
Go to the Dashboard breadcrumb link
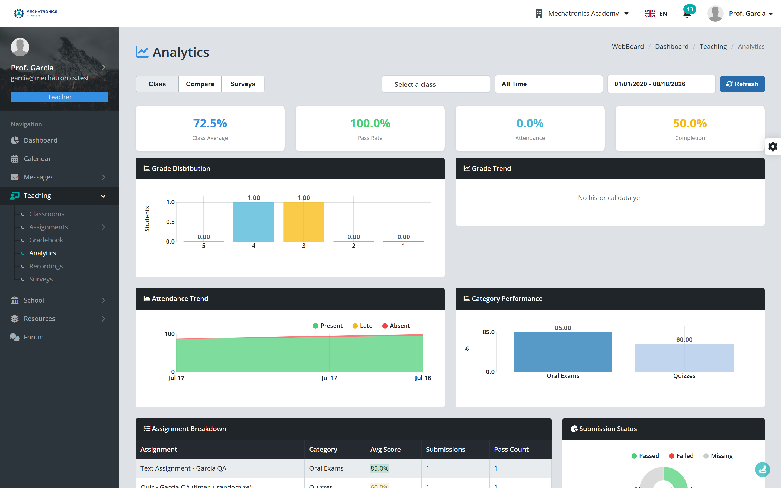point(672,46)
